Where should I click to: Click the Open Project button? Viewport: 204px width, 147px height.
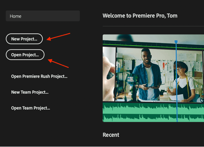point(25,55)
